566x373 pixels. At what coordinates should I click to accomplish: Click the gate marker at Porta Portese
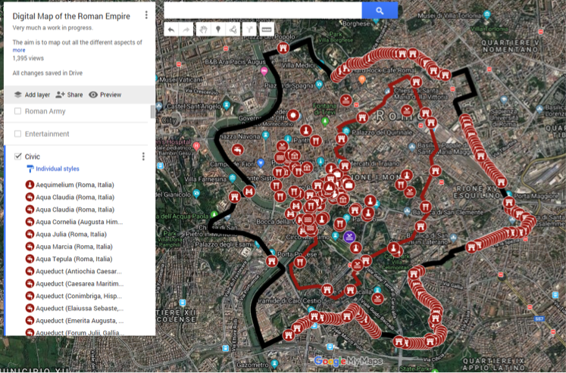coord(272,261)
